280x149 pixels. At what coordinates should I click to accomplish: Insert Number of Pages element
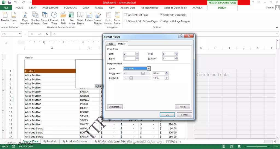(x=35, y=18)
